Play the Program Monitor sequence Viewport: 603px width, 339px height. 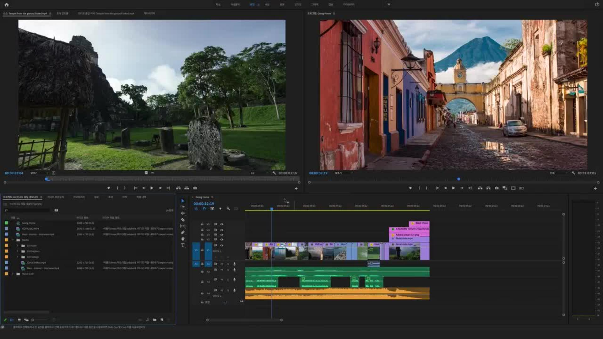tap(454, 188)
